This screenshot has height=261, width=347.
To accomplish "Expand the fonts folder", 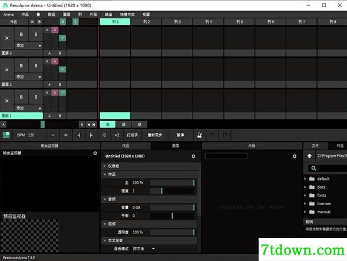I will pos(305,195).
